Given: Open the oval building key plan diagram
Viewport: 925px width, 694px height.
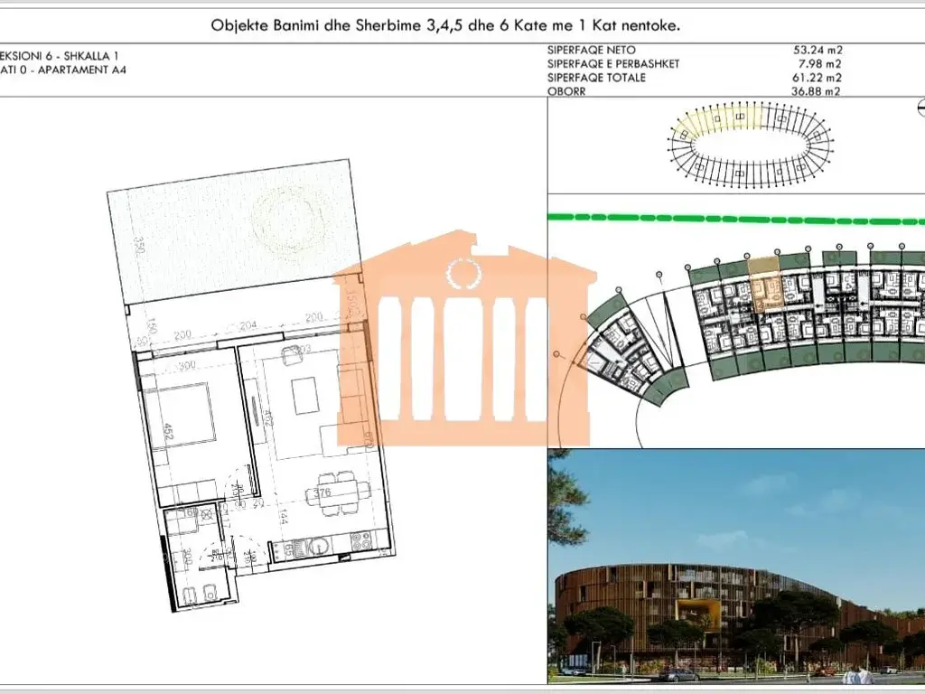Looking at the screenshot, I should coord(751,145).
